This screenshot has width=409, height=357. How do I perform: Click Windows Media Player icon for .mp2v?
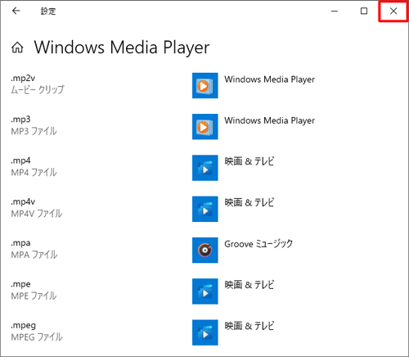tap(205, 85)
